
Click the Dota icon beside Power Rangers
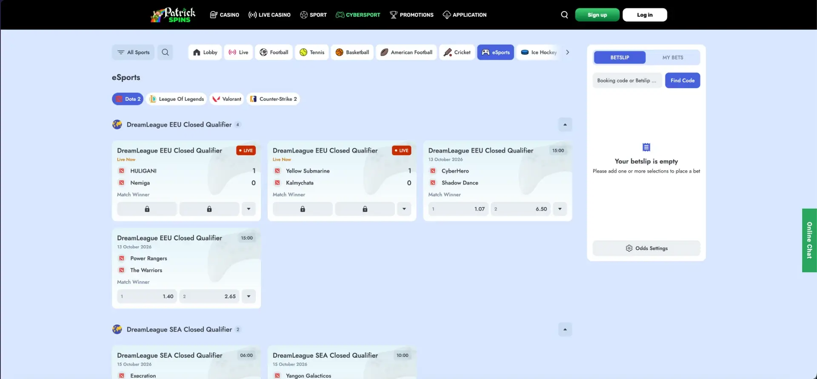122,258
